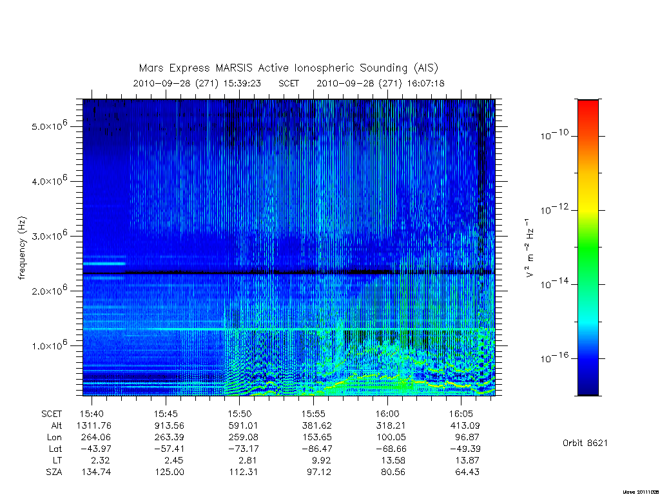
Task: Click the start time '2010-09-28 (271) 15:39:23'
Action: click(197, 83)
